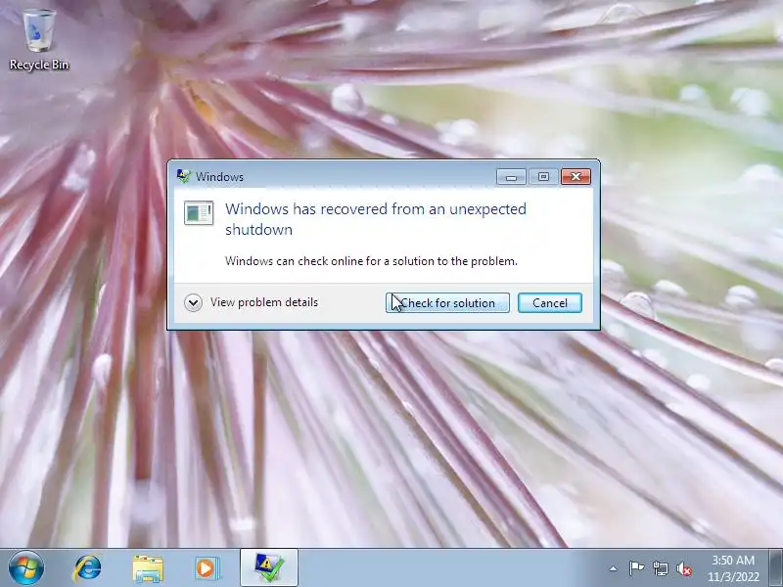783x587 pixels.
Task: Click the Windows dialog title bar icon
Action: click(184, 176)
